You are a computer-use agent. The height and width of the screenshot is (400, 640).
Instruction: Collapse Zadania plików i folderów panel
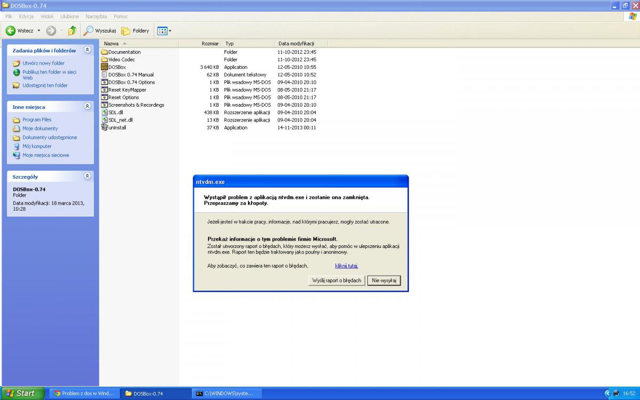tap(87, 50)
